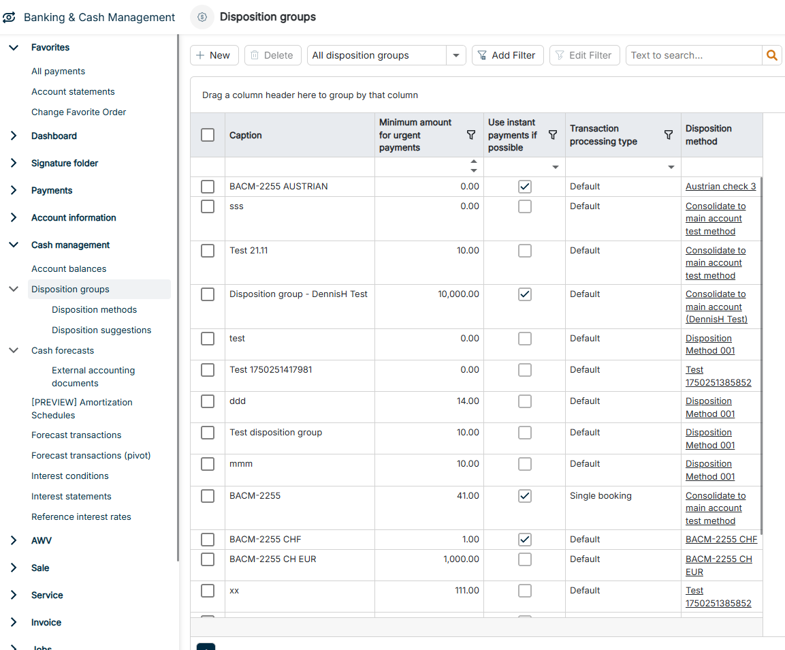Tick the select-all checkbox in the table header
This screenshot has height=650, width=785.
tap(207, 135)
